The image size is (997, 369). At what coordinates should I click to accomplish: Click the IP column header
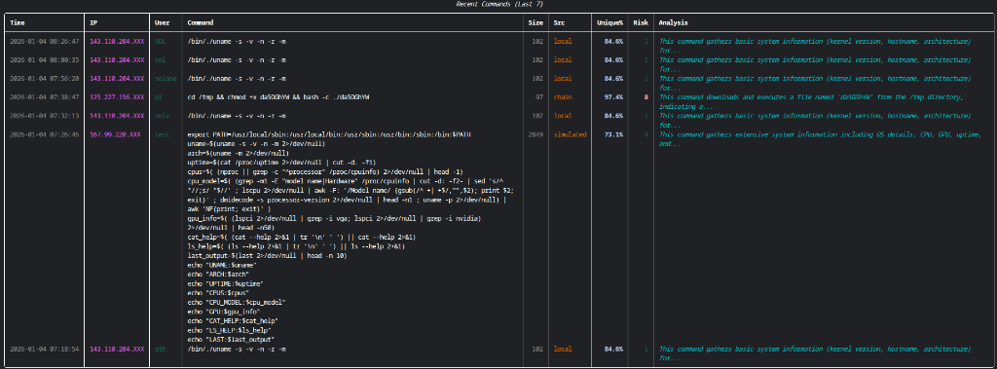pyautogui.click(x=93, y=22)
